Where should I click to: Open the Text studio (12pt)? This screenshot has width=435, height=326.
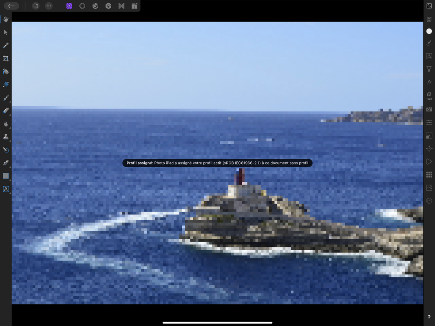point(429,96)
